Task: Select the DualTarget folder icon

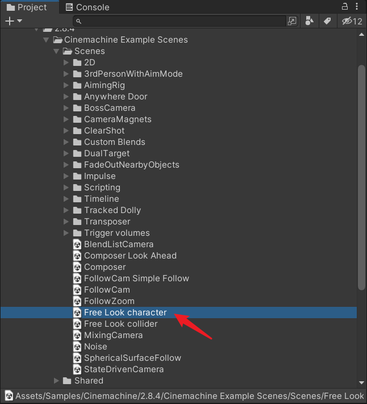Action: coord(77,153)
